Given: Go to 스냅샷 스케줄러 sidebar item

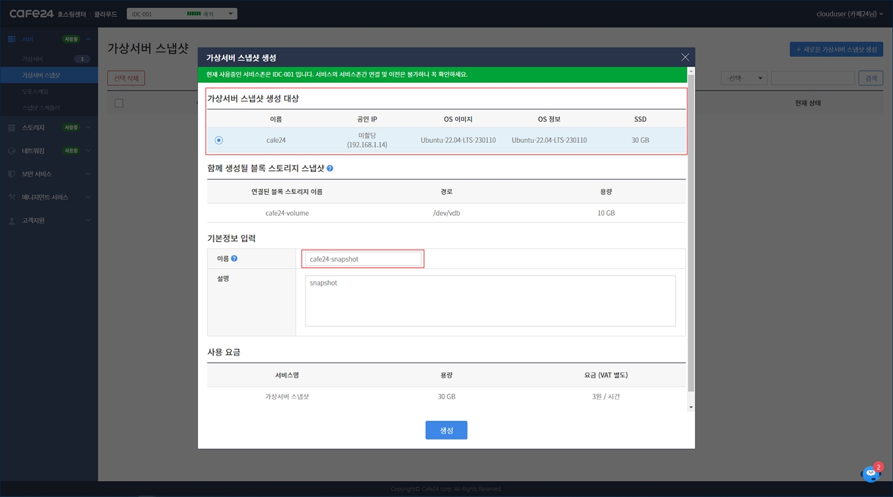Looking at the screenshot, I should [41, 108].
